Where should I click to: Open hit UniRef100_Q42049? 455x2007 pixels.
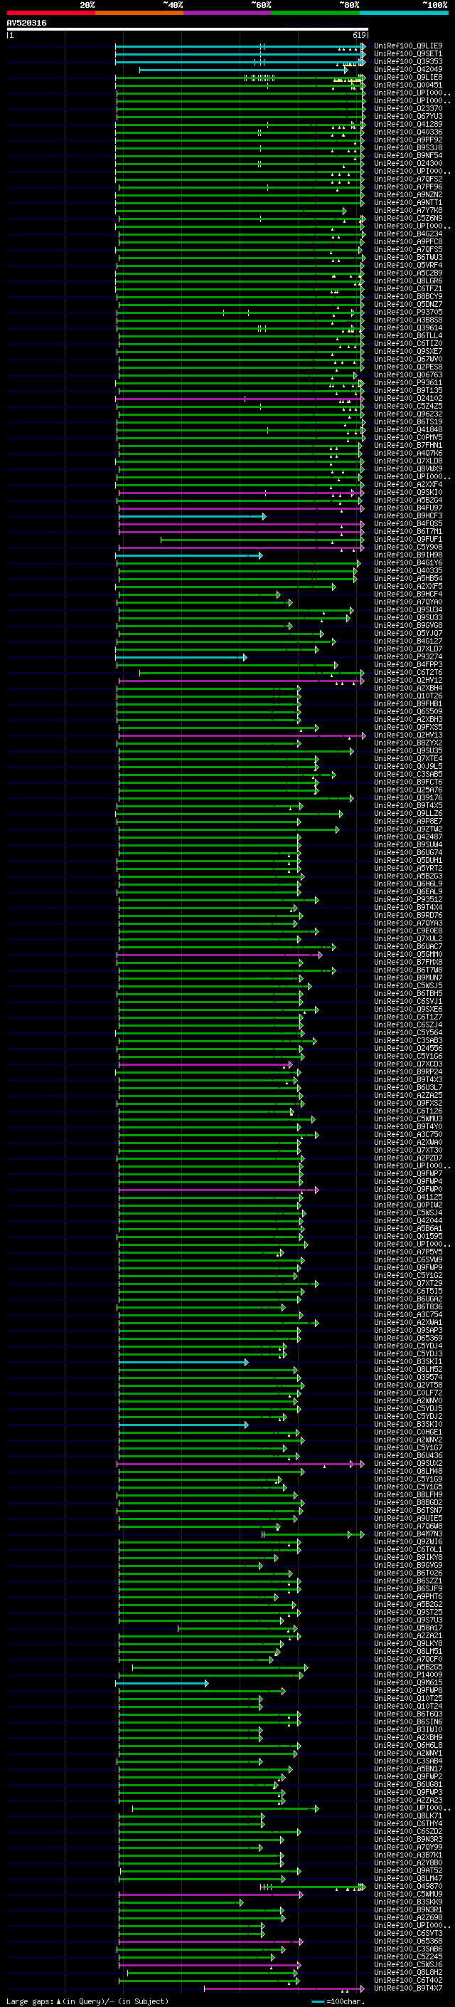[408, 69]
